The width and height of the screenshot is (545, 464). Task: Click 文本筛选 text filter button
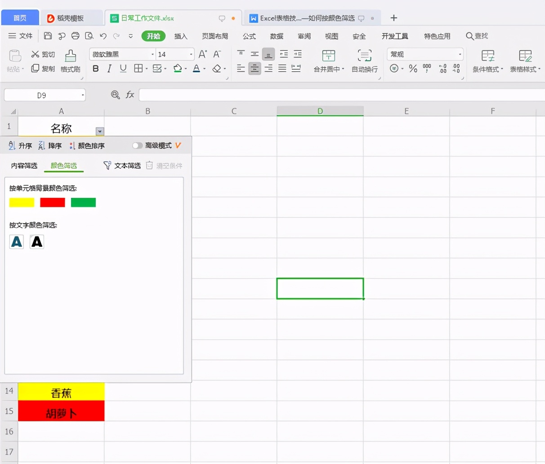point(122,166)
